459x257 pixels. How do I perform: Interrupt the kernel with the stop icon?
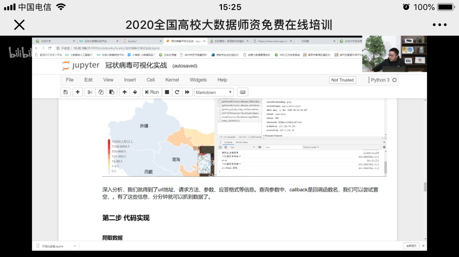(166, 92)
